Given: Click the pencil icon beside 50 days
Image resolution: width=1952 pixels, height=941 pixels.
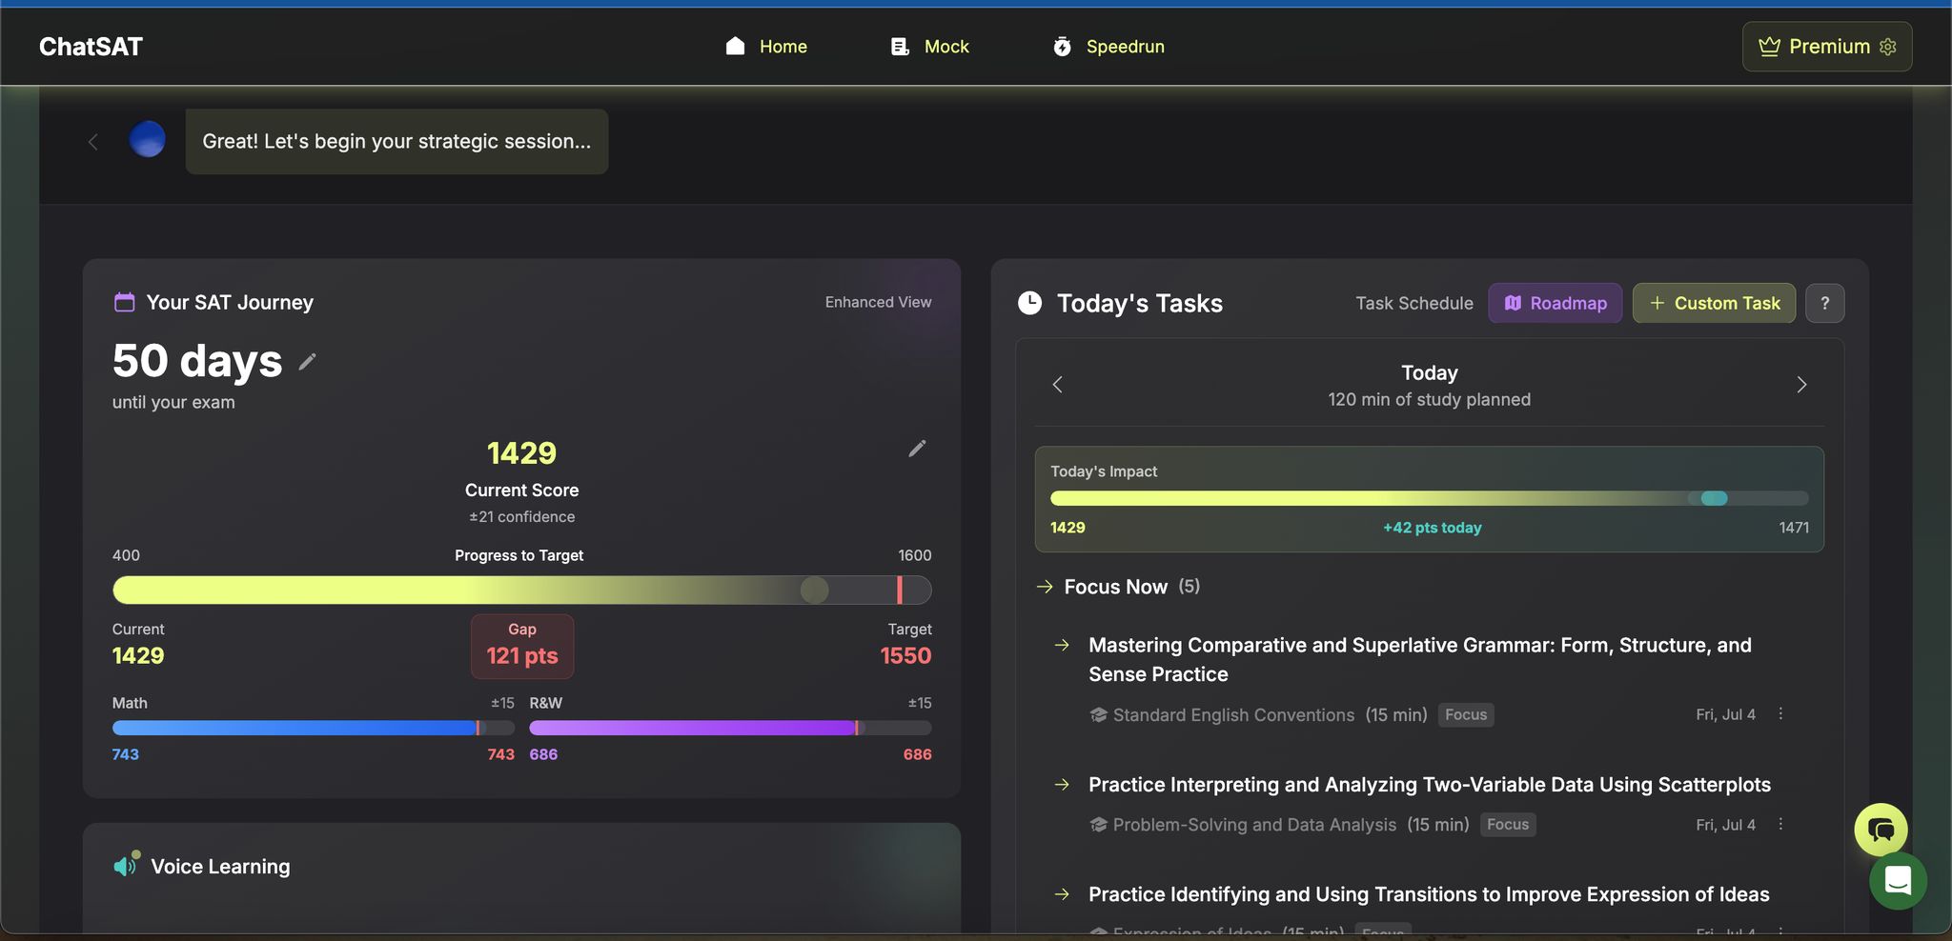Looking at the screenshot, I should (307, 362).
